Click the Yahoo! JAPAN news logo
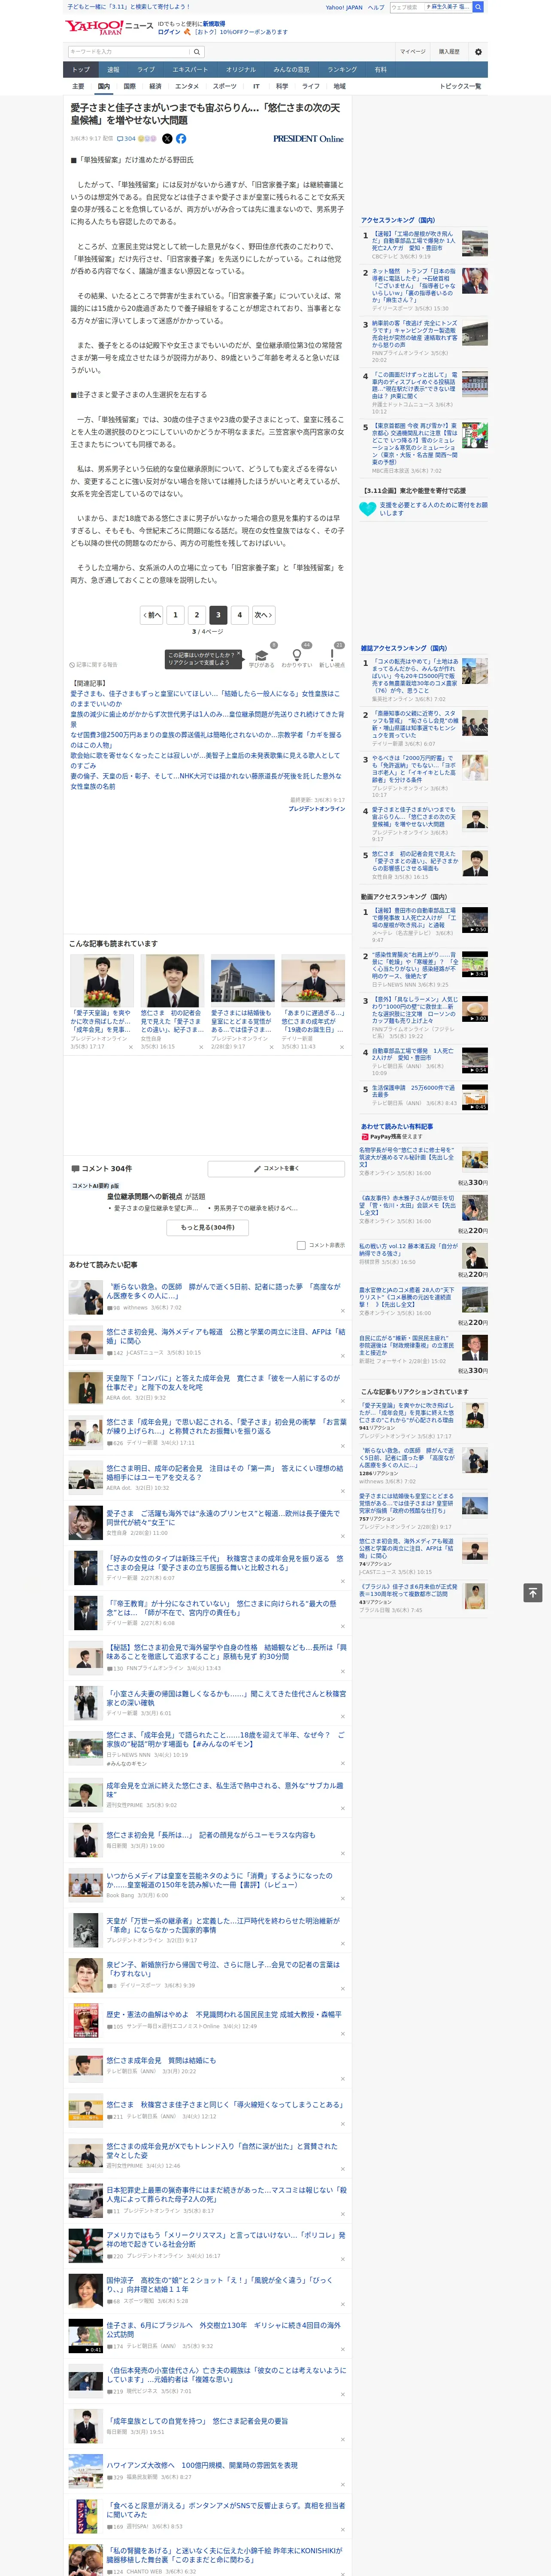Screen dimensions: 551x2576 (110, 27)
